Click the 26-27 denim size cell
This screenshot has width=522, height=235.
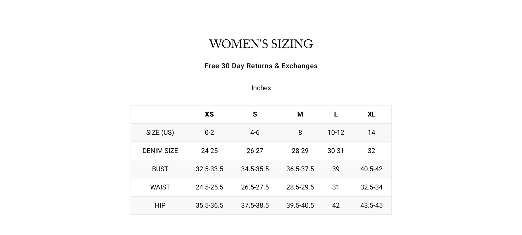coord(255,151)
